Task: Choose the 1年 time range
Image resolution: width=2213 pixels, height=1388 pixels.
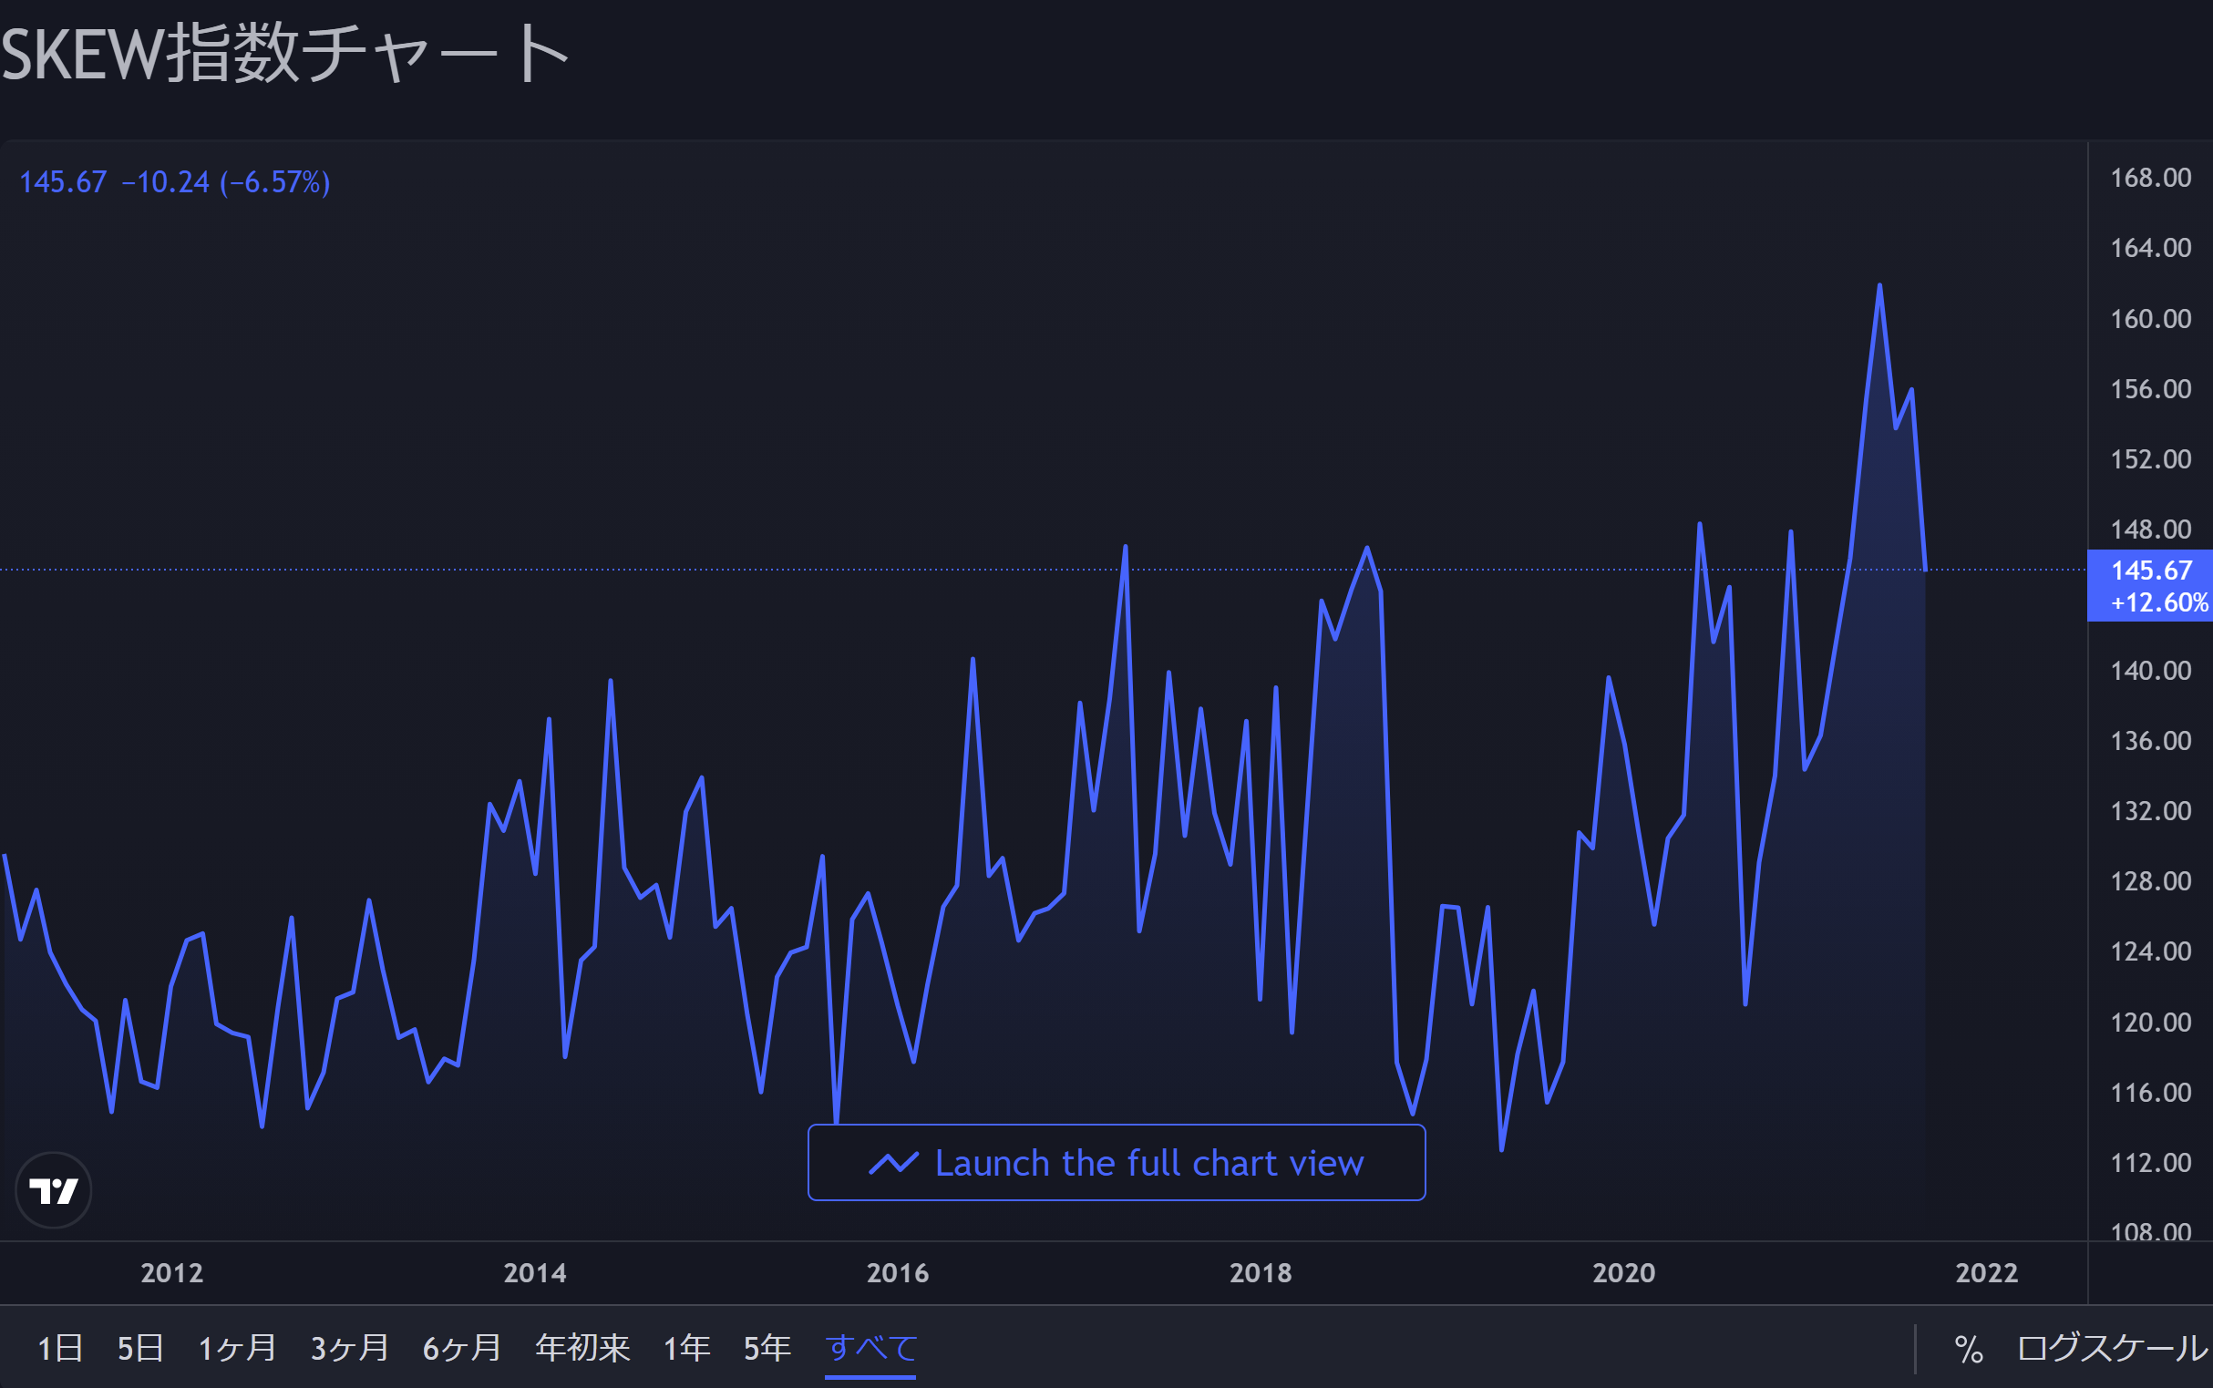Action: [686, 1348]
